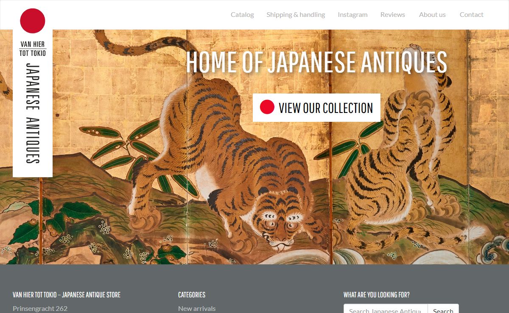
Task: Open Shipping & handling page
Action: [x=296, y=14]
